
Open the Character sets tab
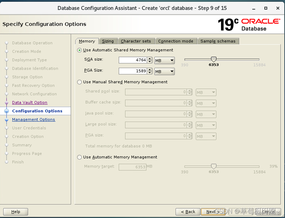tap(136, 41)
